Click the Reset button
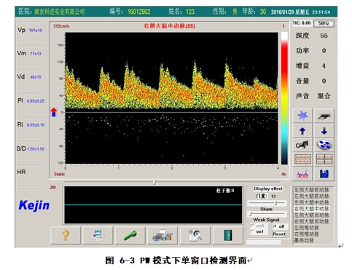This screenshot has width=352, height=270. 279,234
